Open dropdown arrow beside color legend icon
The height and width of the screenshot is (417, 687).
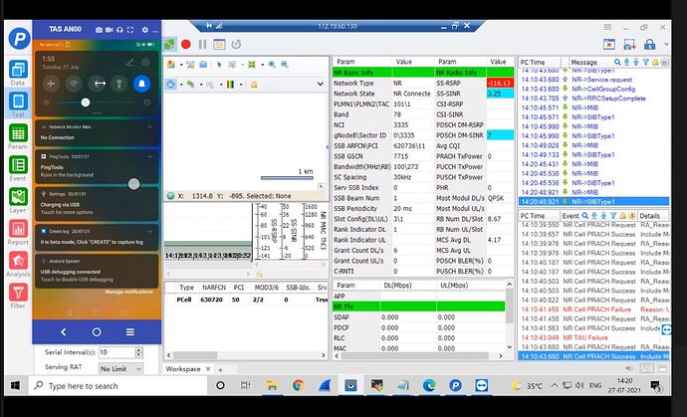coord(241,85)
